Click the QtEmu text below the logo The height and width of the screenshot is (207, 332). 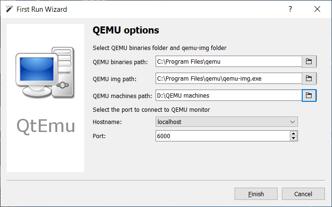tap(44, 124)
